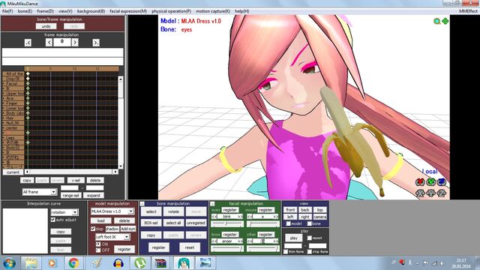Click the green move-view icon in viewport
This screenshot has width=480, height=270.
pyautogui.click(x=445, y=21)
